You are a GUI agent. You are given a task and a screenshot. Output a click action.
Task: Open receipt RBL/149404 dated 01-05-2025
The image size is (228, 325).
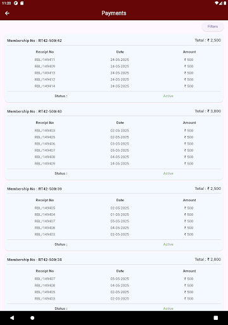114,215
